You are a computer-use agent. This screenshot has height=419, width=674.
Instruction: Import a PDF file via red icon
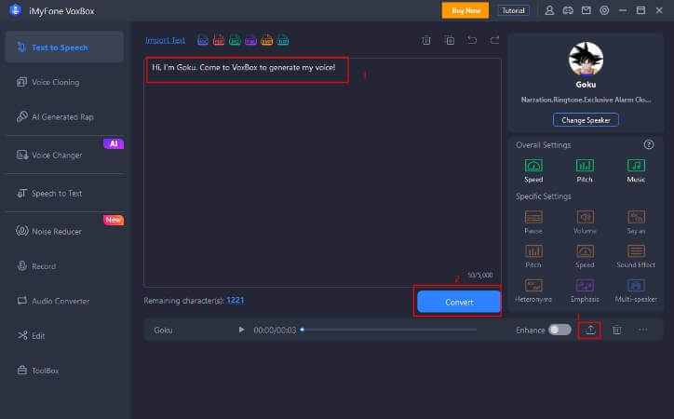pos(219,40)
